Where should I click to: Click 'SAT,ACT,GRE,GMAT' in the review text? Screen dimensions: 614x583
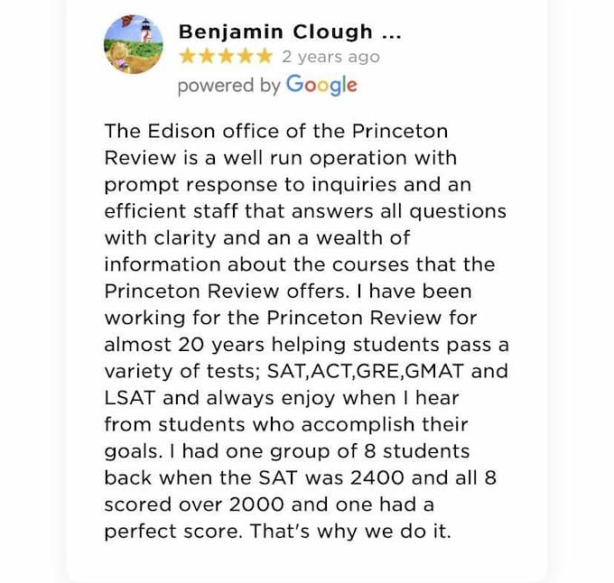pos(366,371)
